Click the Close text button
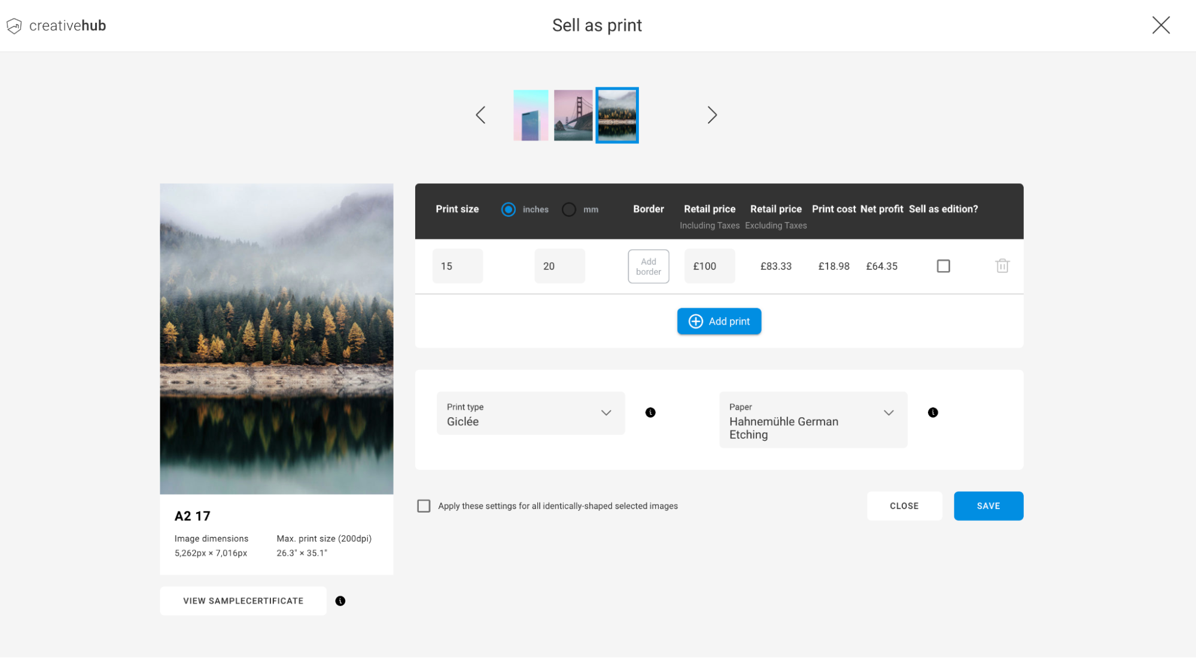 [903, 506]
